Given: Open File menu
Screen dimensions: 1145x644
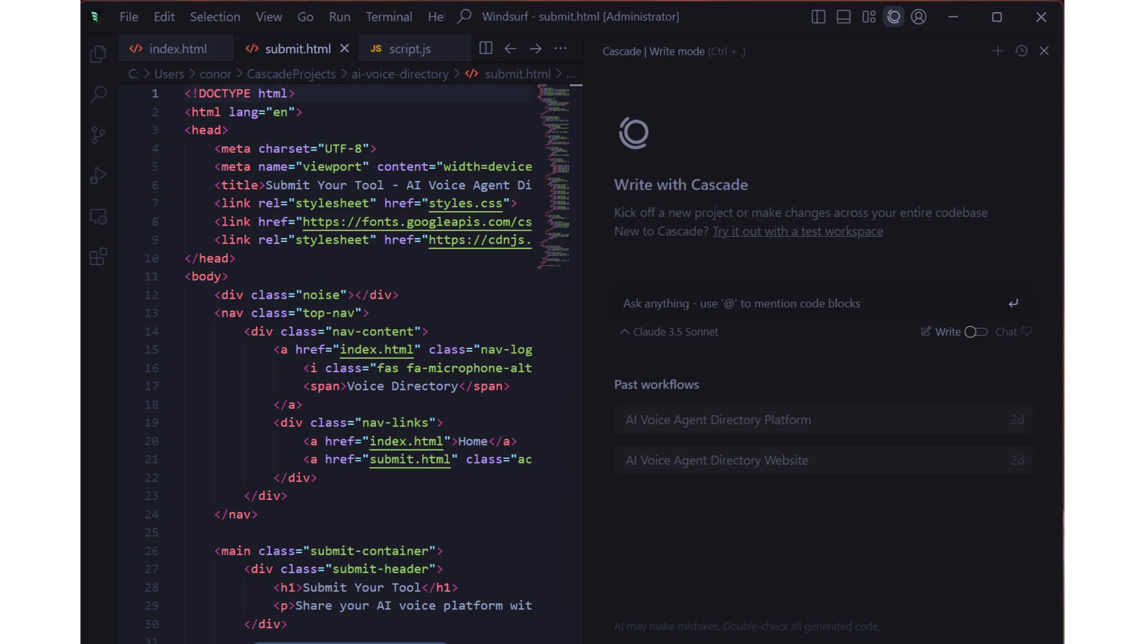Looking at the screenshot, I should click(129, 17).
